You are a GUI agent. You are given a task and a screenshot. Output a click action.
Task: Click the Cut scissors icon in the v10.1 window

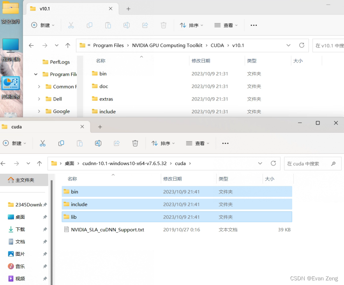point(71,25)
